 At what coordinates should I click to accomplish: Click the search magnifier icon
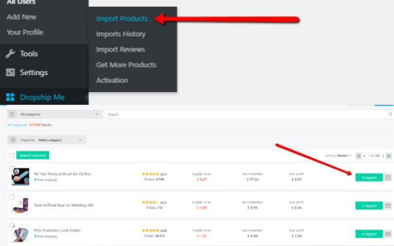tap(390, 114)
